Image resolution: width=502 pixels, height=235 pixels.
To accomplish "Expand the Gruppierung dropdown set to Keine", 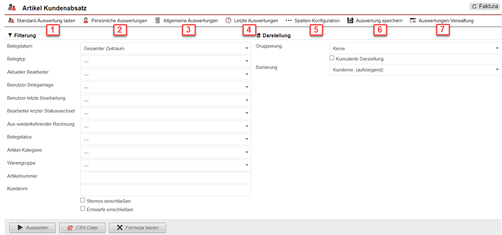I will 415,49.
